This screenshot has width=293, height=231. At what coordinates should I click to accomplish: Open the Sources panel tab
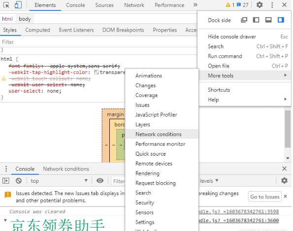(104, 5)
